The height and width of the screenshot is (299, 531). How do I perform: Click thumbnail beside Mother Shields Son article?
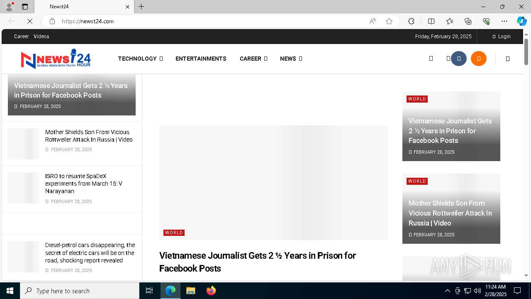(23, 144)
